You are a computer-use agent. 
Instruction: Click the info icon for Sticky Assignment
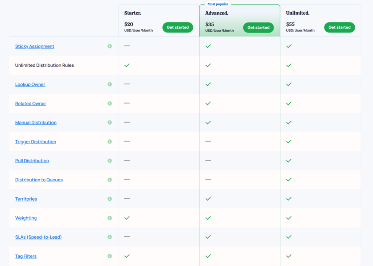pyautogui.click(x=110, y=46)
